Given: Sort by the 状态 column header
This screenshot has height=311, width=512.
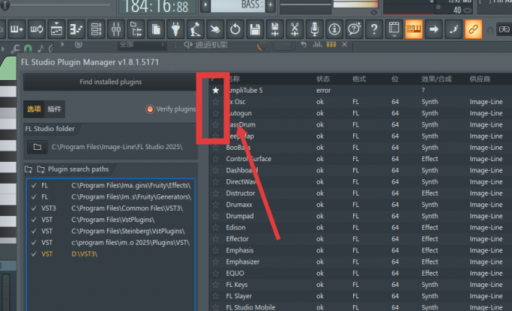Looking at the screenshot, I should click(x=323, y=79).
